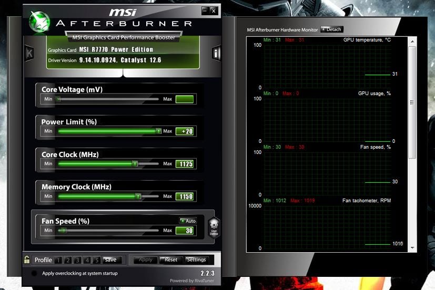Click the Reset button
The image size is (435, 290).
[170, 260]
